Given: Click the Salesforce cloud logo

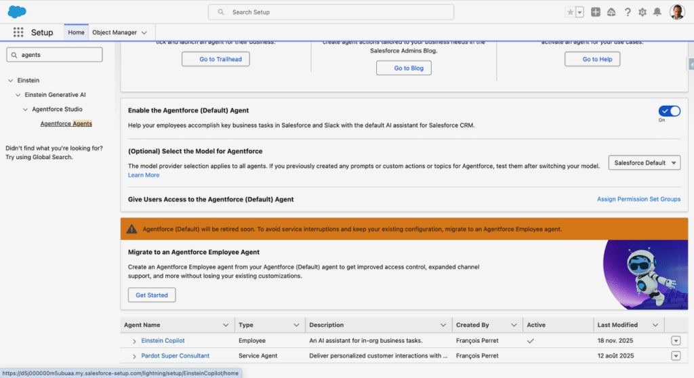Looking at the screenshot, I should [x=17, y=12].
